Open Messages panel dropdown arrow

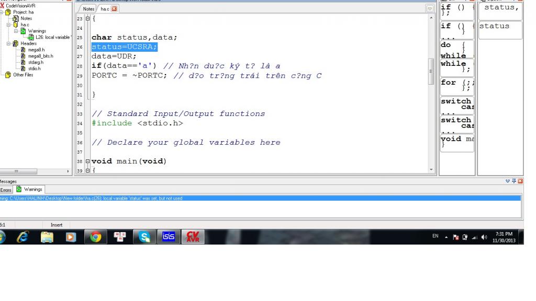click(x=508, y=181)
